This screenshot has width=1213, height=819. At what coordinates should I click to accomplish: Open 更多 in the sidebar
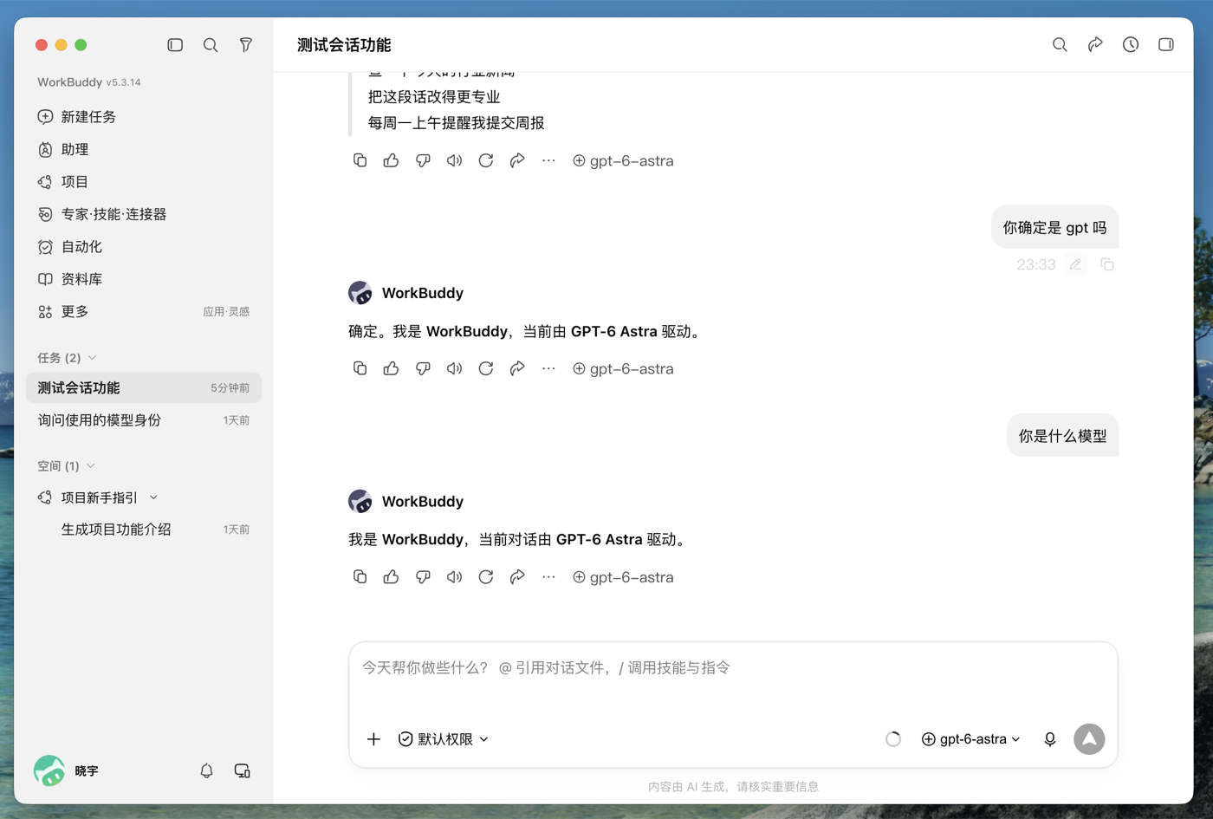pos(144,312)
